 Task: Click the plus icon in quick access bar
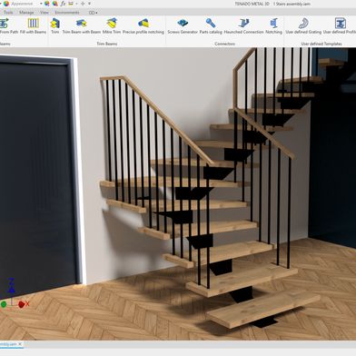pos(83,4)
